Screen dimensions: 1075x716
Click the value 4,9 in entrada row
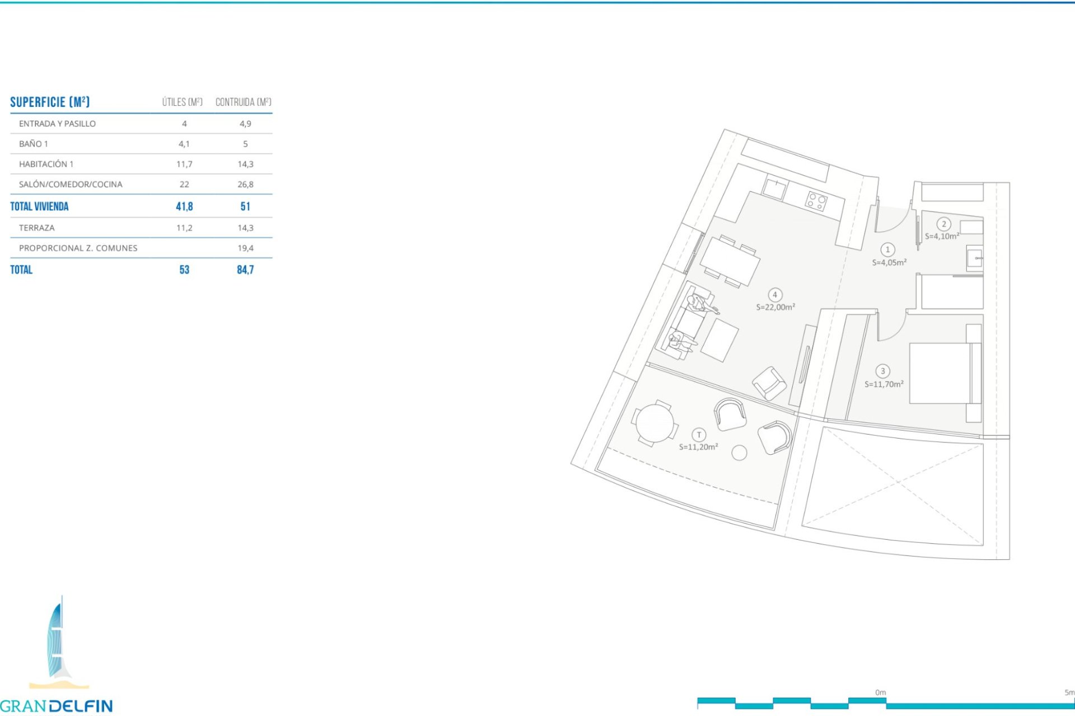point(245,124)
